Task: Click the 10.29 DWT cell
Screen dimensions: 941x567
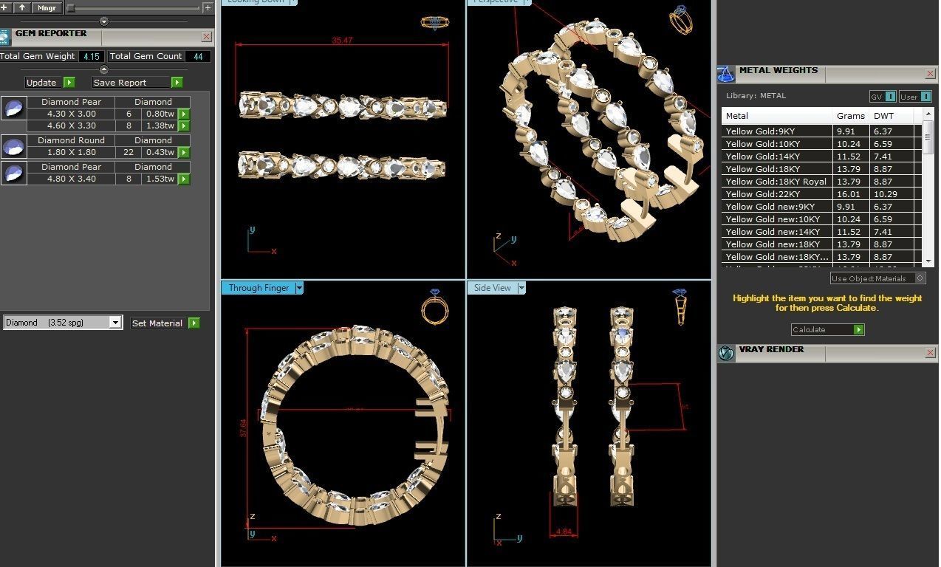Action: [892, 194]
